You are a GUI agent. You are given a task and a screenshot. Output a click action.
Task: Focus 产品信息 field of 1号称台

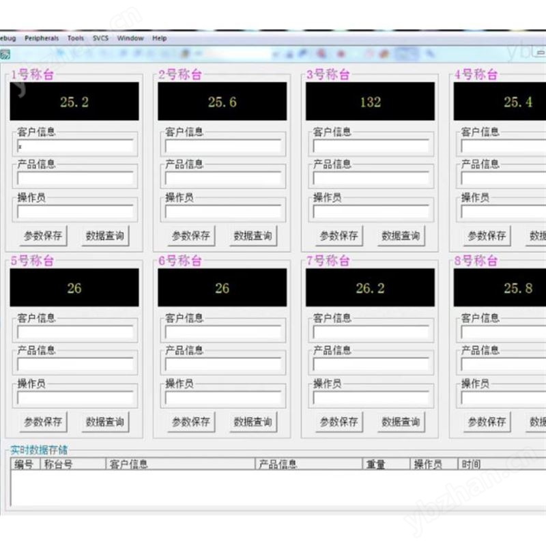tap(75, 178)
